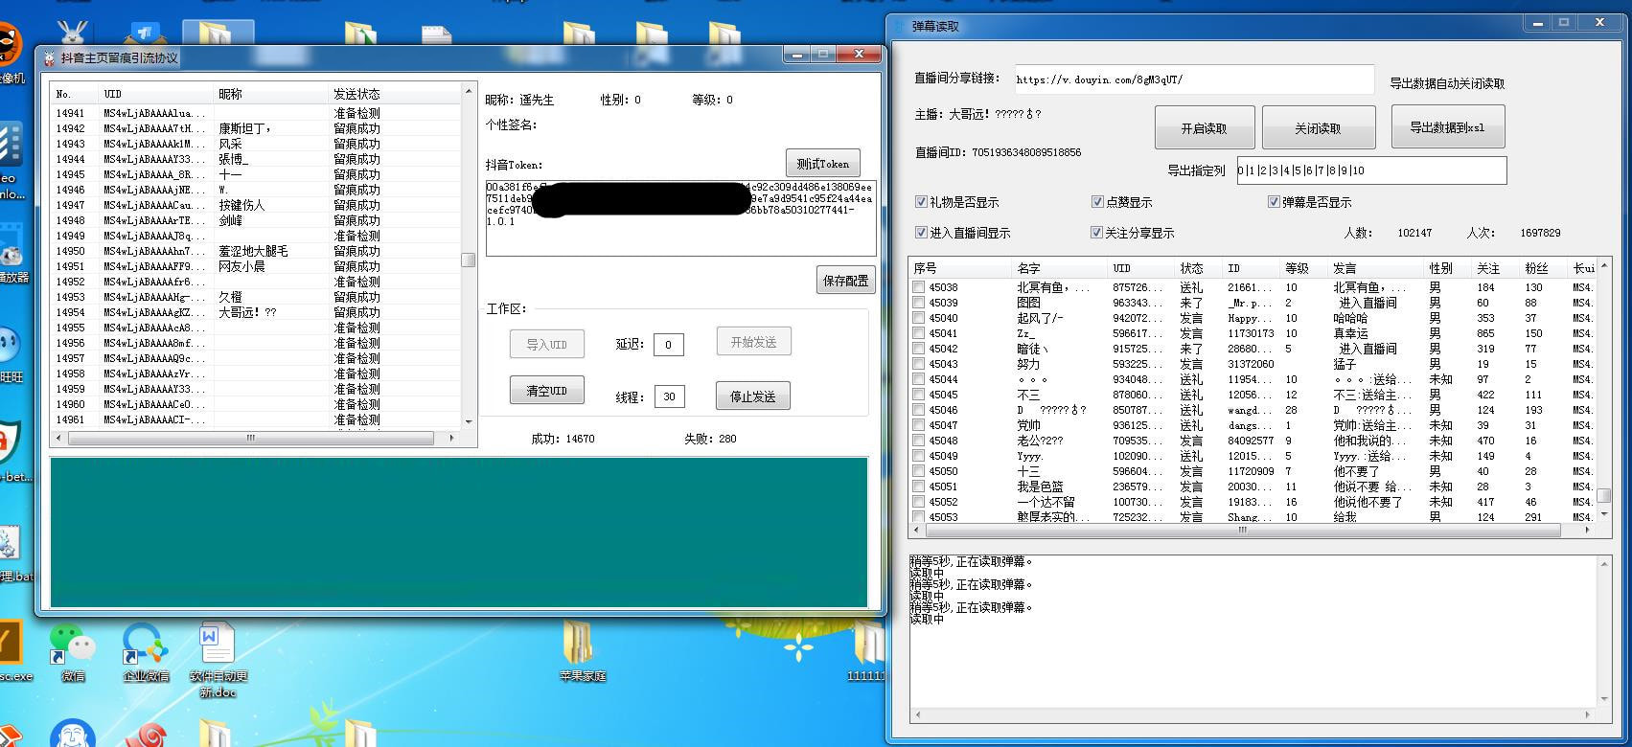This screenshot has height=747, width=1632.
Task: Select row 14942 康斯坦丁 in the UID list
Action: (256, 128)
